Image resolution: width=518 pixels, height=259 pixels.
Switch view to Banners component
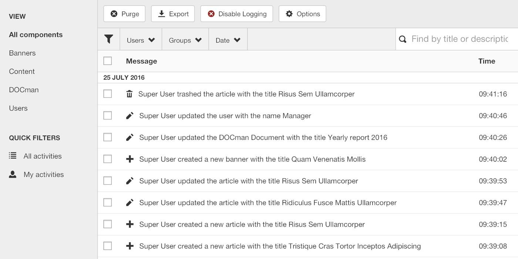(x=22, y=53)
